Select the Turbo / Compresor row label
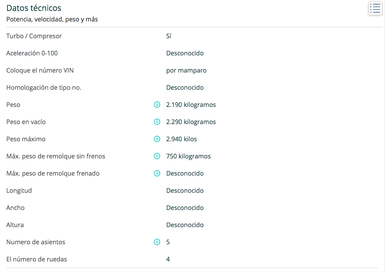 pos(34,36)
